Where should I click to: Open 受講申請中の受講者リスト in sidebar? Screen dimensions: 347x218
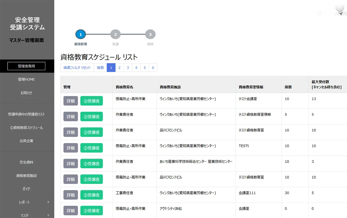click(x=26, y=114)
